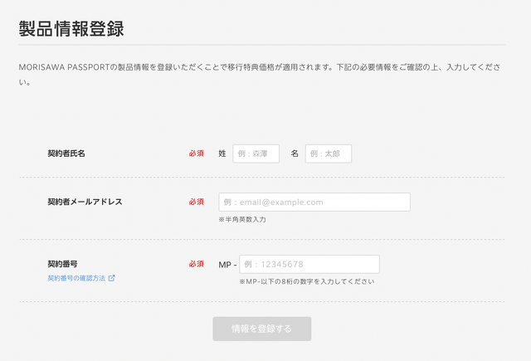This screenshot has height=361, width=531.
Task: Open the 契約番号の確認方法 link
Action: coord(76,278)
